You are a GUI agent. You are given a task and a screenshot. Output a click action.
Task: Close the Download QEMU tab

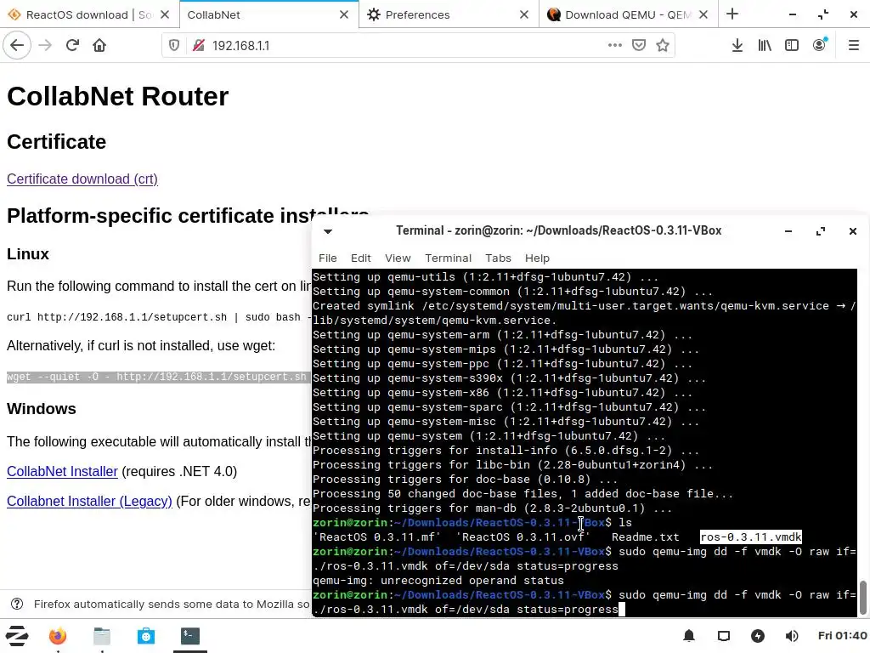(703, 14)
